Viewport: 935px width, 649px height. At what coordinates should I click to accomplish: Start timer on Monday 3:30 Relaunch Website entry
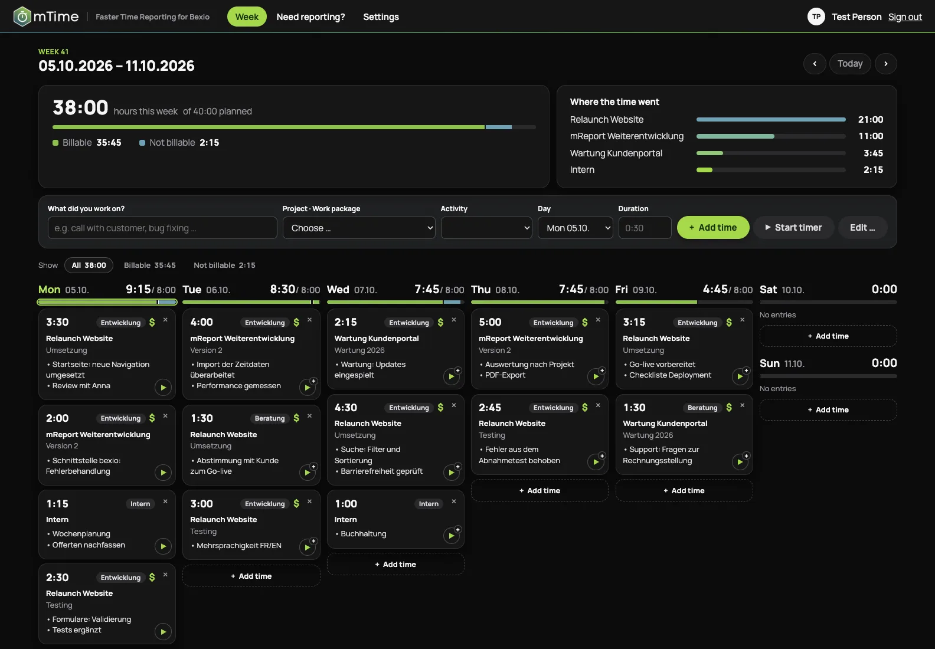(163, 387)
